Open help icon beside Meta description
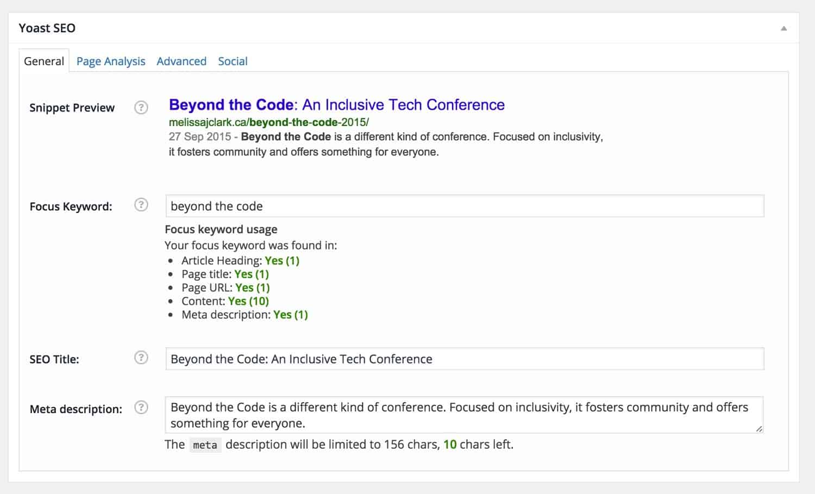Viewport: 815px width, 494px height. [141, 407]
